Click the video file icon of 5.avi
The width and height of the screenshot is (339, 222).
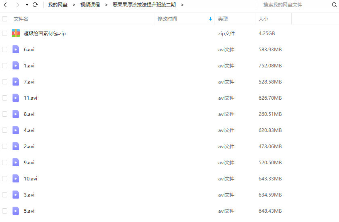(16, 211)
